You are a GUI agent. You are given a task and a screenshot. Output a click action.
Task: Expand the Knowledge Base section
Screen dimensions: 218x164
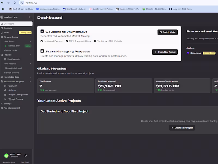point(31,77)
